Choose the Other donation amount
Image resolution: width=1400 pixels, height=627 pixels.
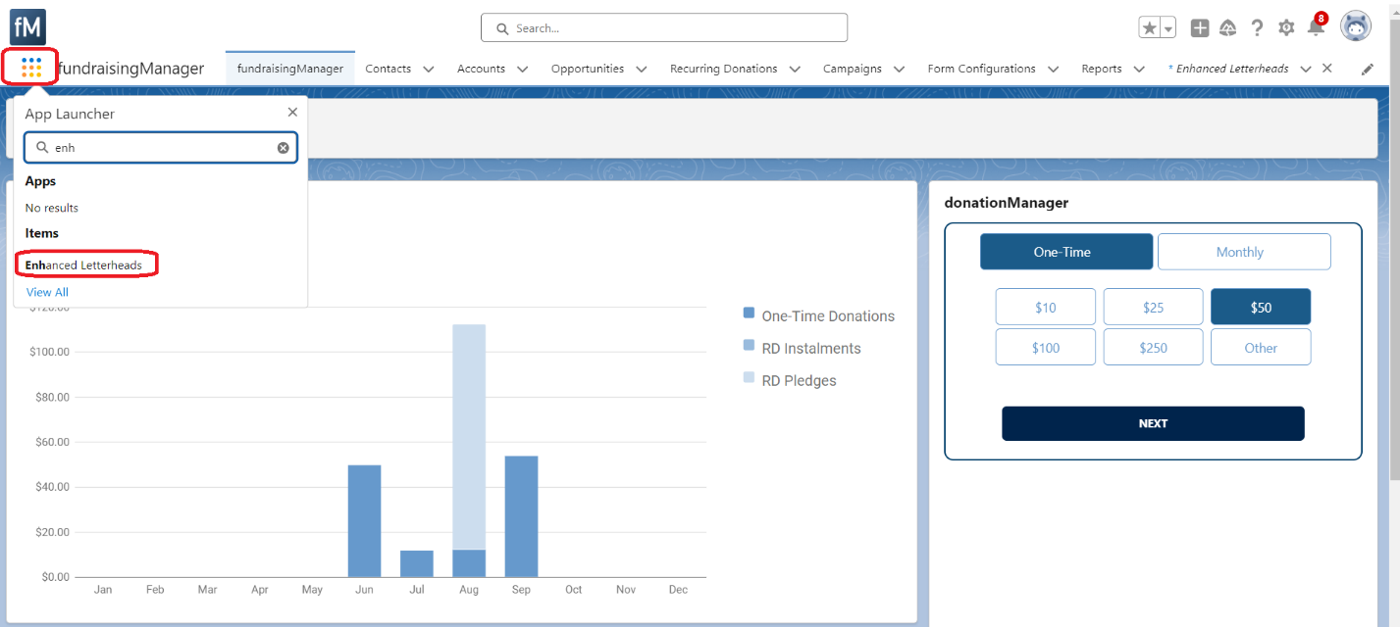1261,347
